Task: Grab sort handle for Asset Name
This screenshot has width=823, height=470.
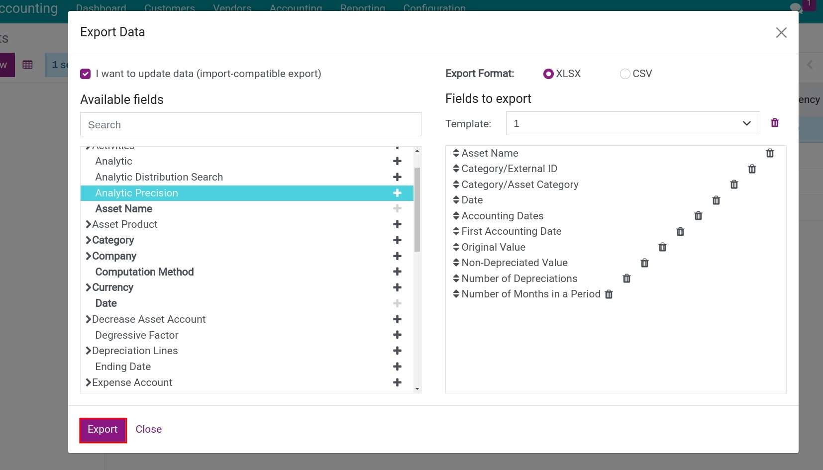Action: point(456,153)
